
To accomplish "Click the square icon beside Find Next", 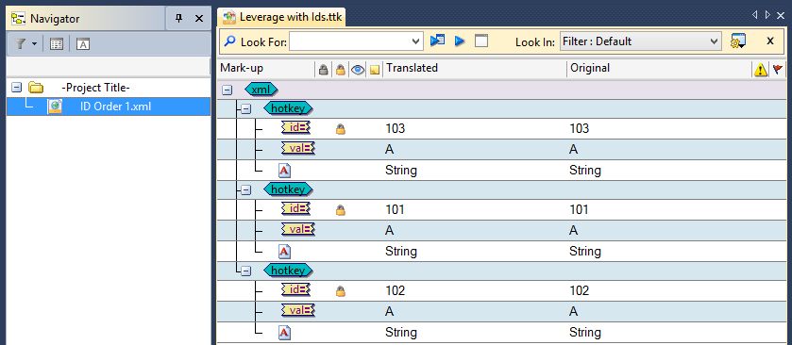I will pos(481,41).
